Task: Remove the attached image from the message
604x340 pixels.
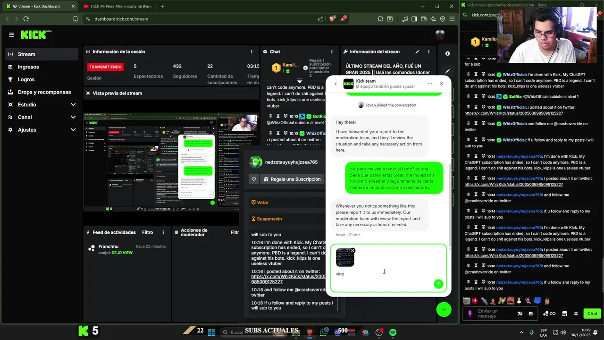Action: 352,251
